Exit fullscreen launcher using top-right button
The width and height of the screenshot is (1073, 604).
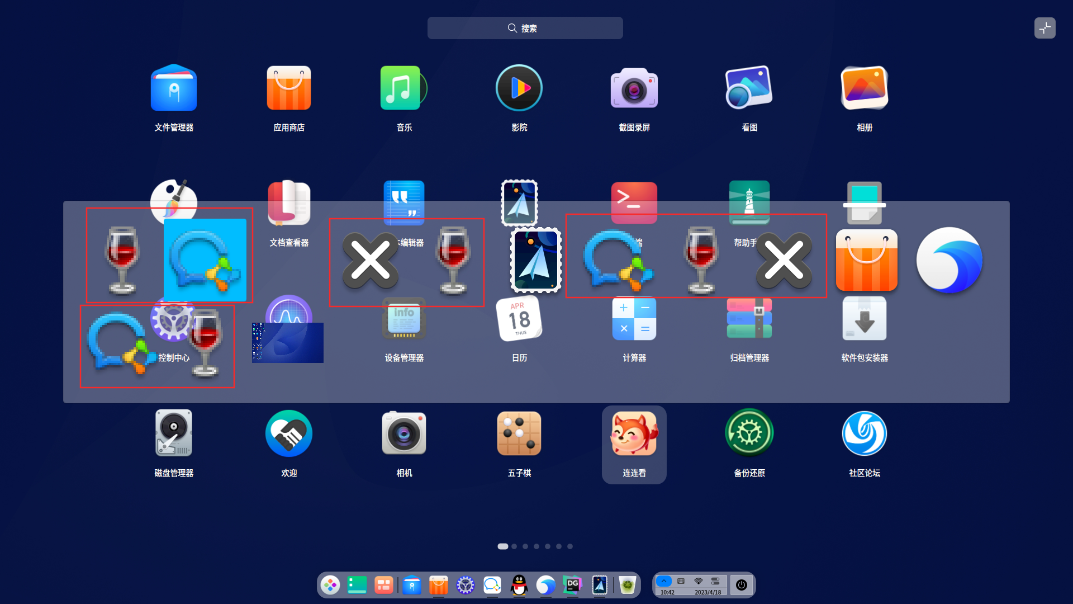(x=1045, y=28)
